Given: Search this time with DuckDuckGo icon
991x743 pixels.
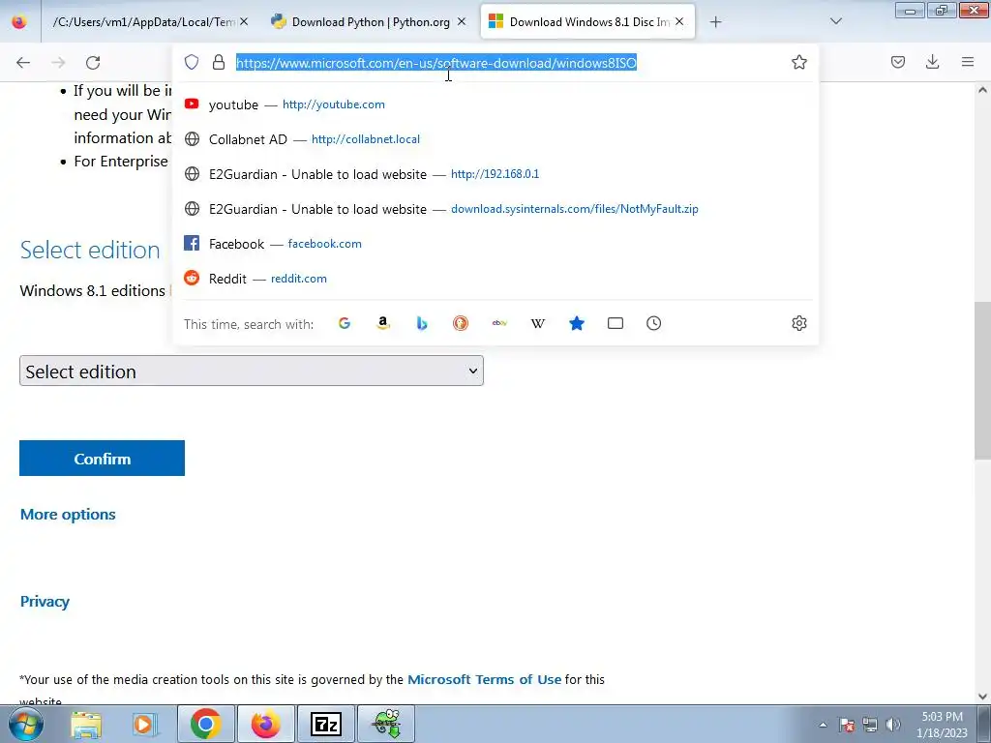Looking at the screenshot, I should click(x=461, y=323).
